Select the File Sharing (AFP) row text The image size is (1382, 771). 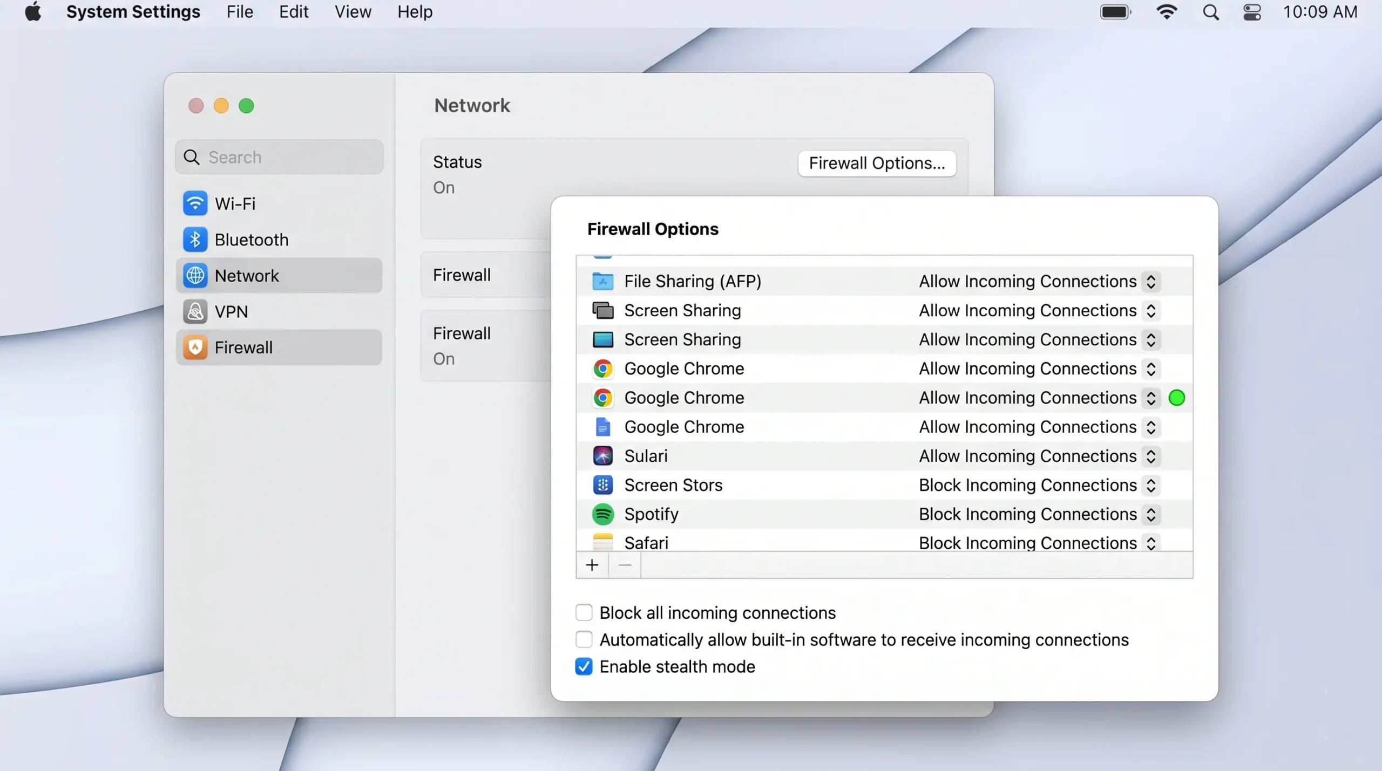click(x=693, y=281)
